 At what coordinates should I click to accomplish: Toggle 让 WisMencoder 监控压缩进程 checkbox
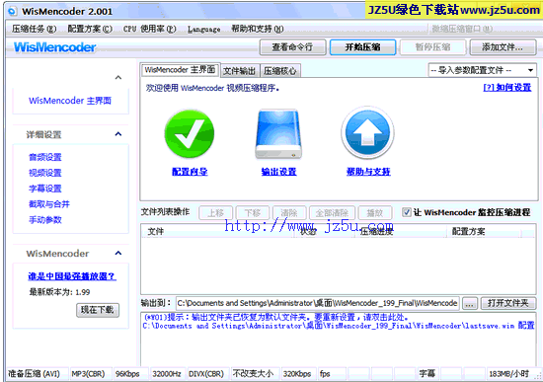point(407,212)
